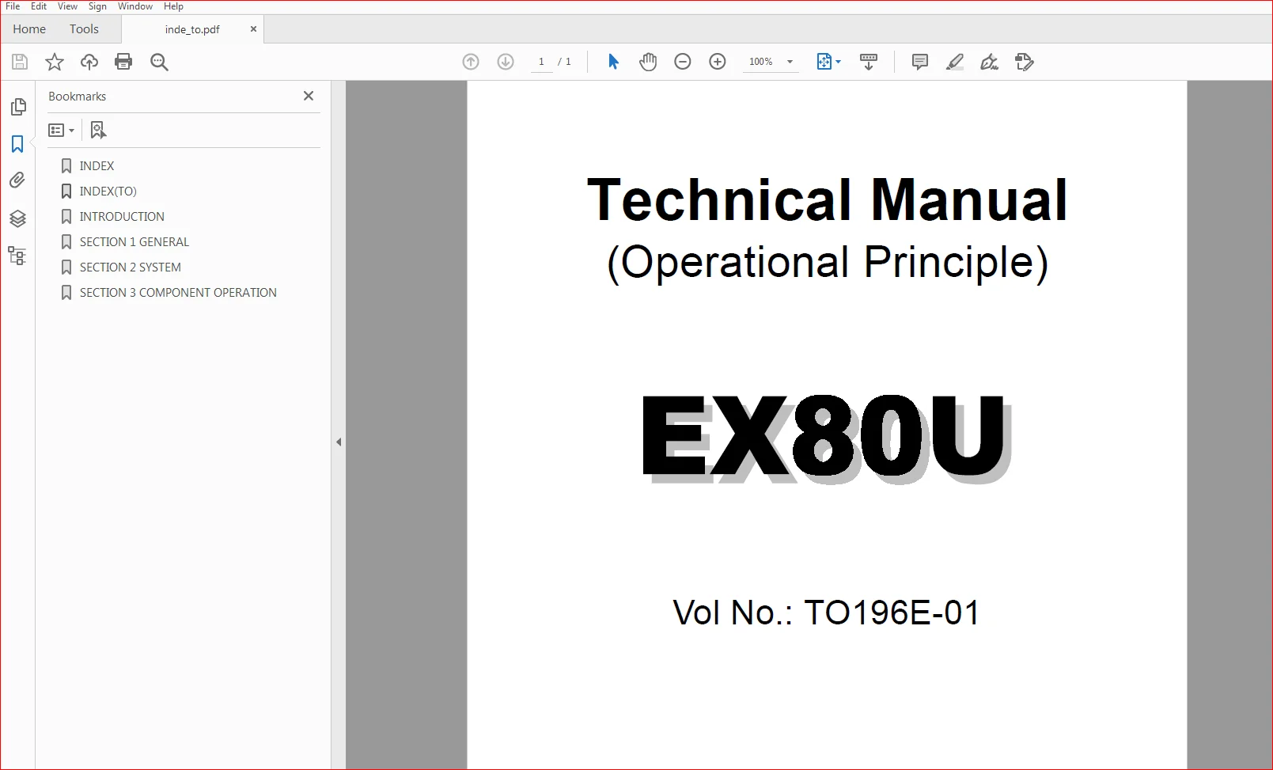Add a sticky note comment

920,62
